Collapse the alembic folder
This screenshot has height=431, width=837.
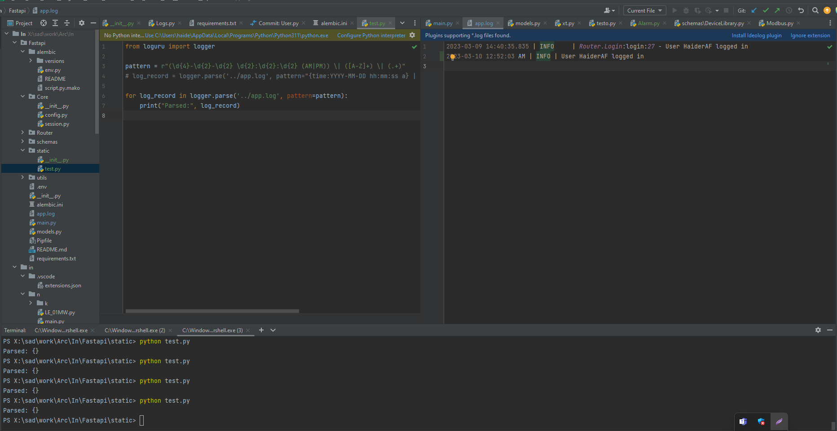click(22, 52)
